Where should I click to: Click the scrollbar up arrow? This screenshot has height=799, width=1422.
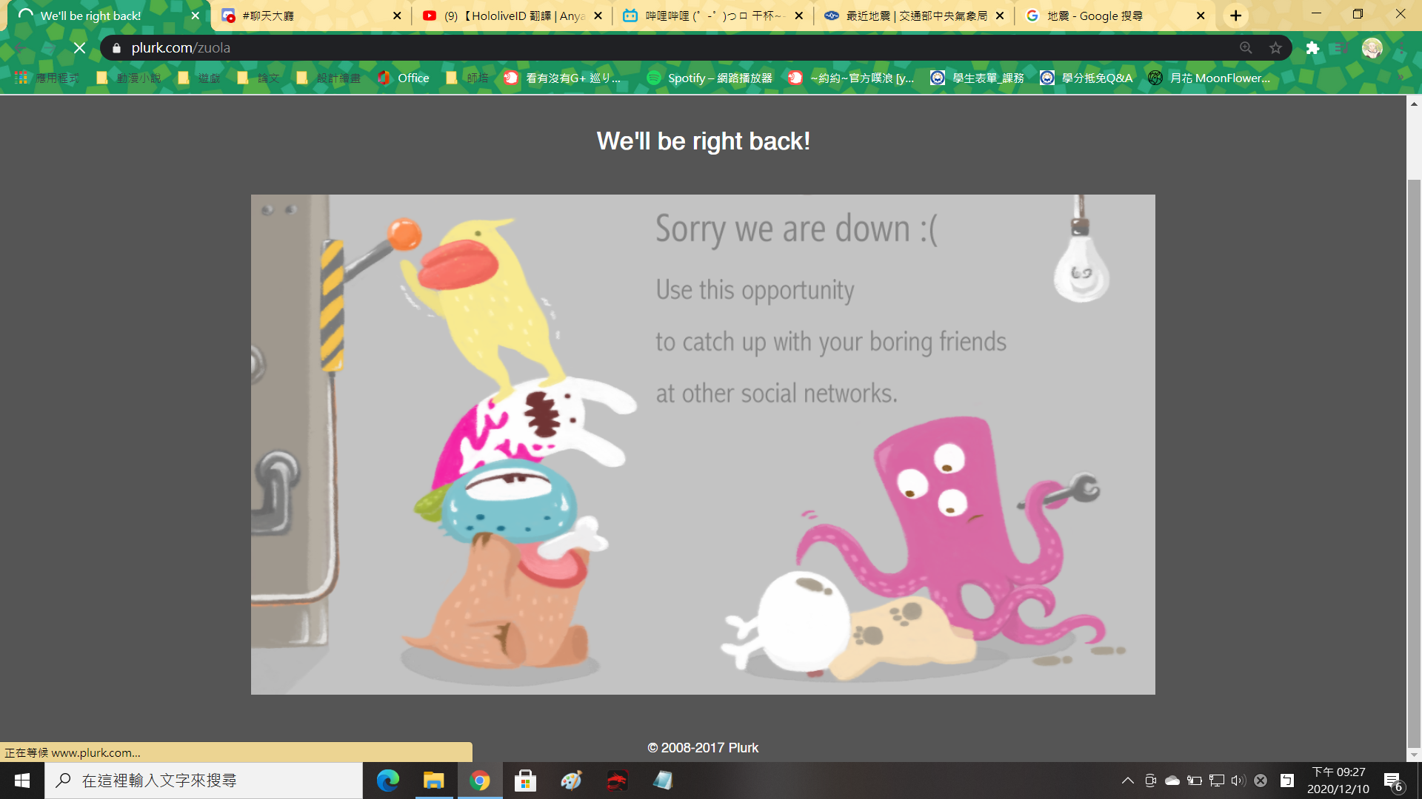pos(1414,104)
